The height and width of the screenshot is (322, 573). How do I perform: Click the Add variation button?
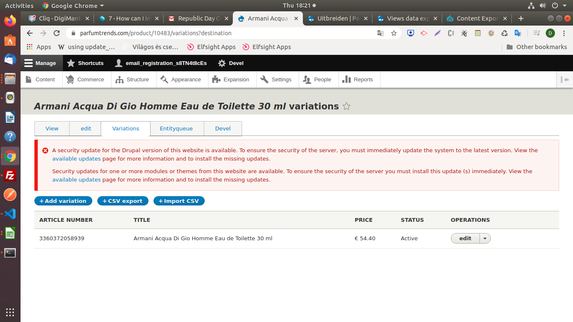[63, 201]
